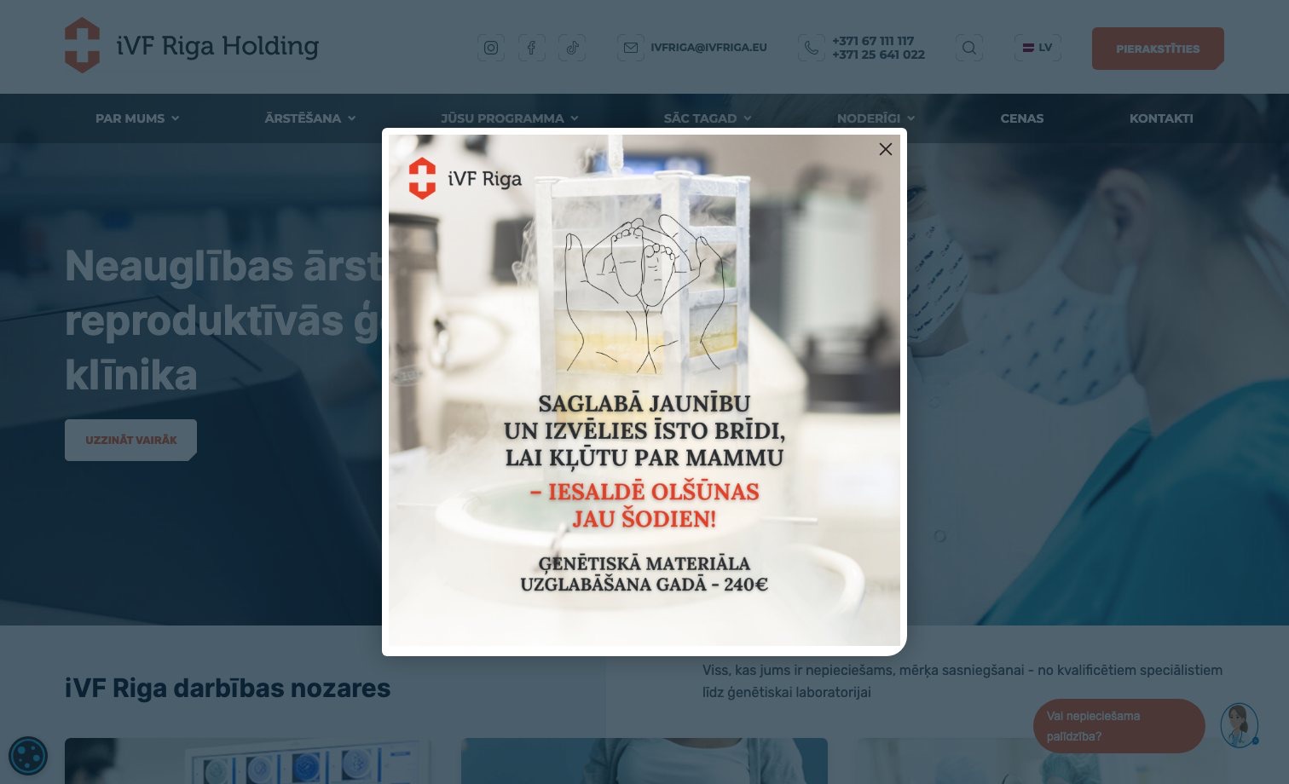Expand the NODERĪGI dropdown menu
The image size is (1289, 784).
click(x=875, y=118)
